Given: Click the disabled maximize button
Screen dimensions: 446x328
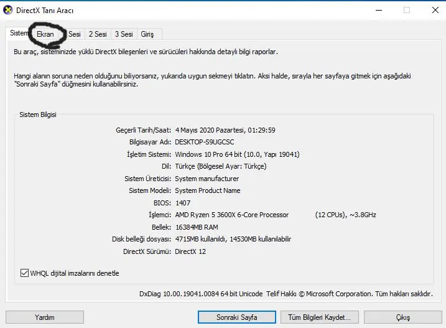Looking at the screenshot, I should click(407, 10).
